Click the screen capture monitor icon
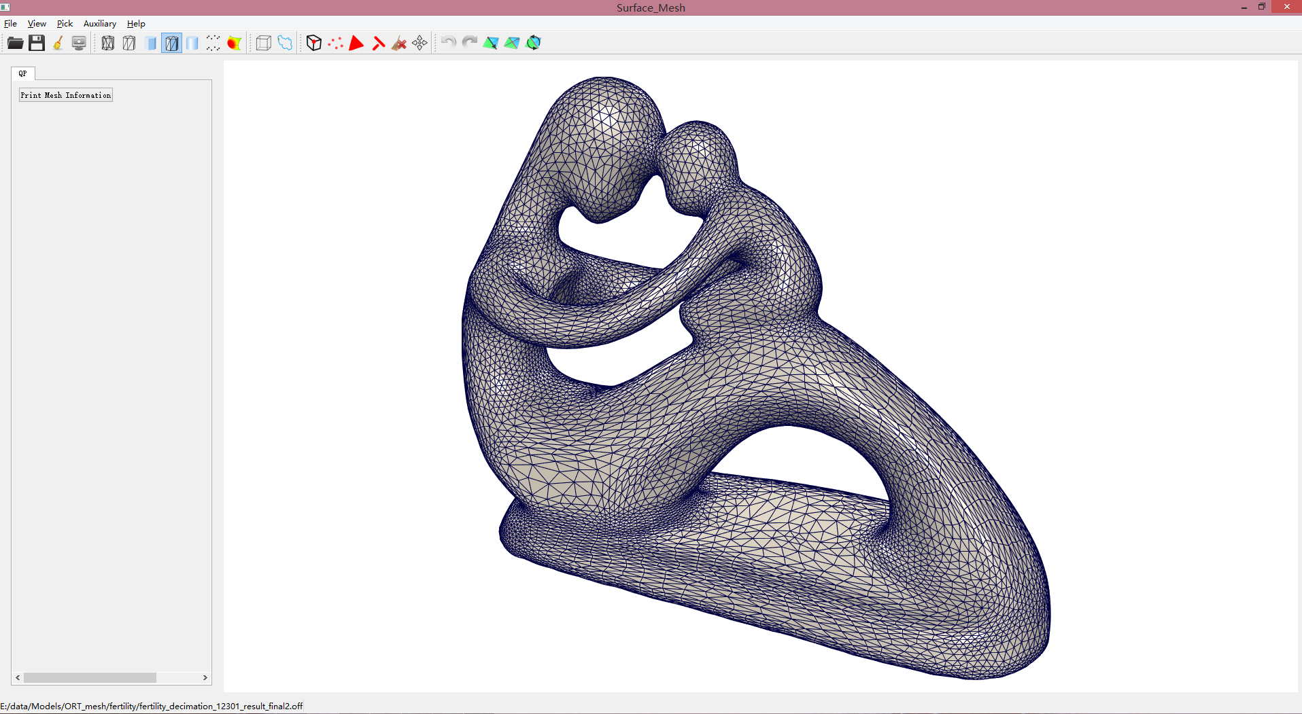This screenshot has width=1302, height=714. click(x=79, y=43)
